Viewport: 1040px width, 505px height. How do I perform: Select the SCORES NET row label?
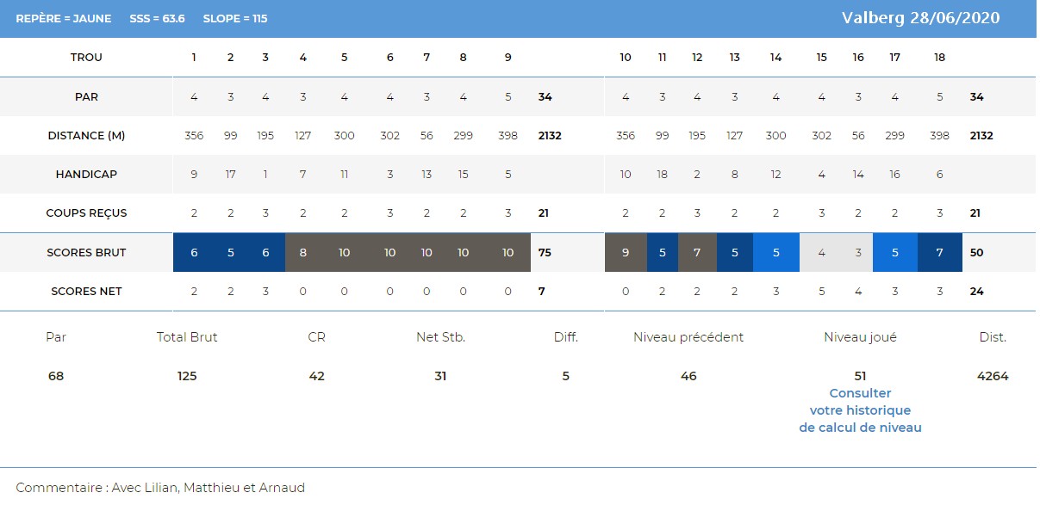[x=86, y=292]
